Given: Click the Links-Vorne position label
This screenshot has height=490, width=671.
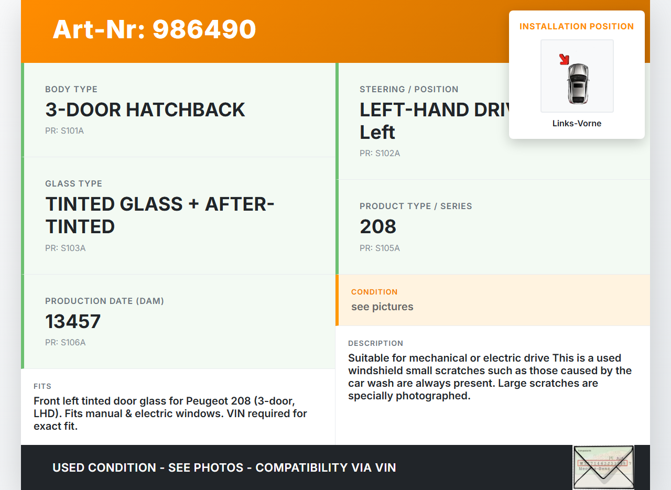Looking at the screenshot, I should tap(577, 124).
